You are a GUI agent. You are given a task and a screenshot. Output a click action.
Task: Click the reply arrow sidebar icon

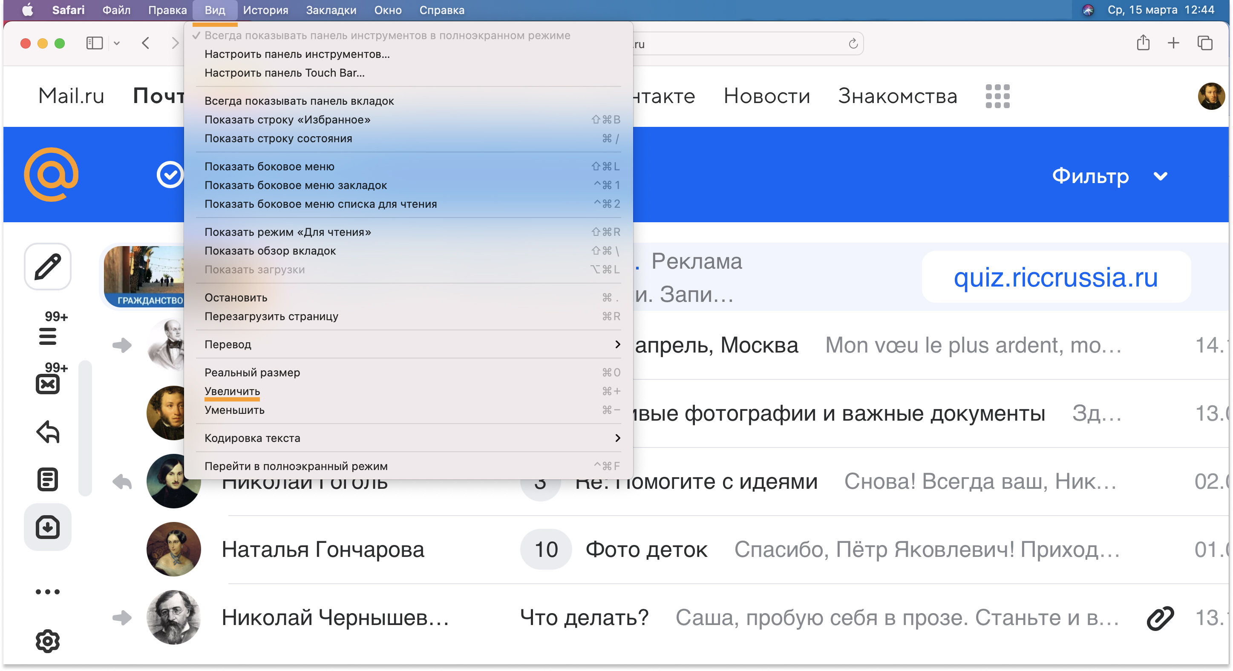point(48,432)
